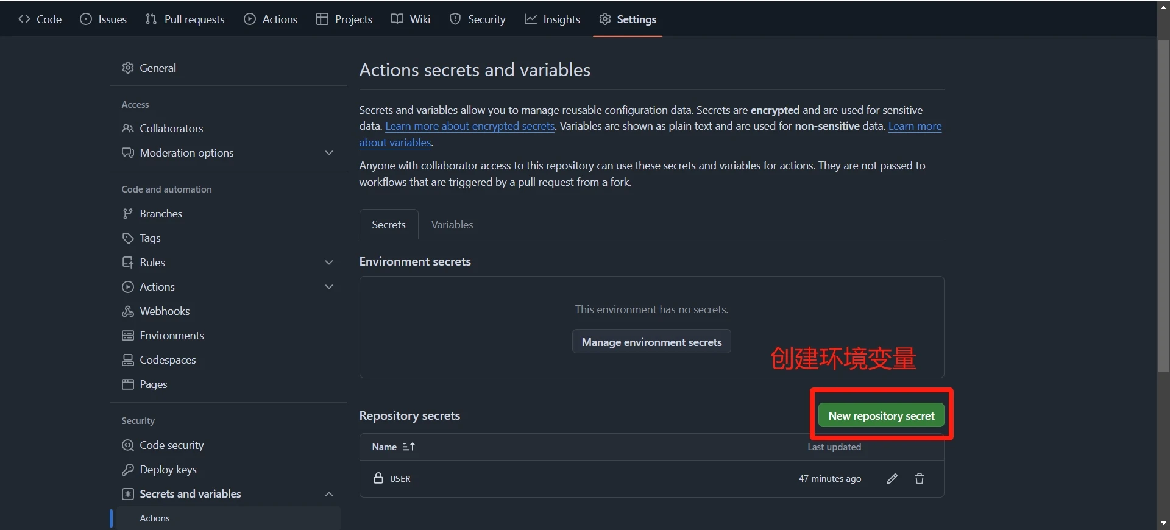Select Actions under Secrets and variables
Image resolution: width=1170 pixels, height=530 pixels.
(x=155, y=518)
